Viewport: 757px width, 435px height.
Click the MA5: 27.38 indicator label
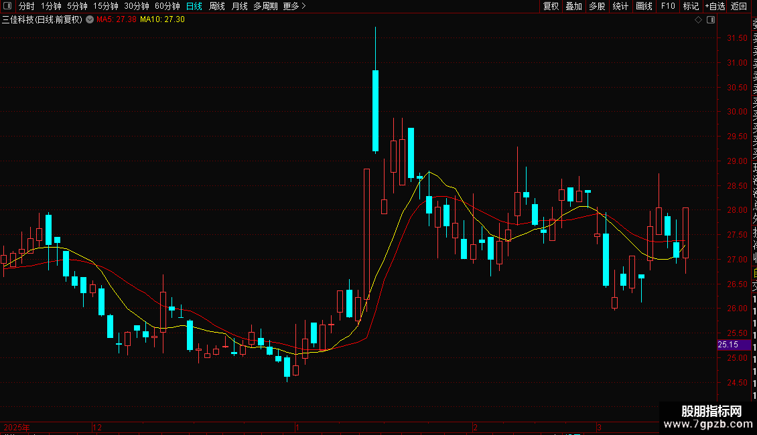pyautogui.click(x=117, y=19)
